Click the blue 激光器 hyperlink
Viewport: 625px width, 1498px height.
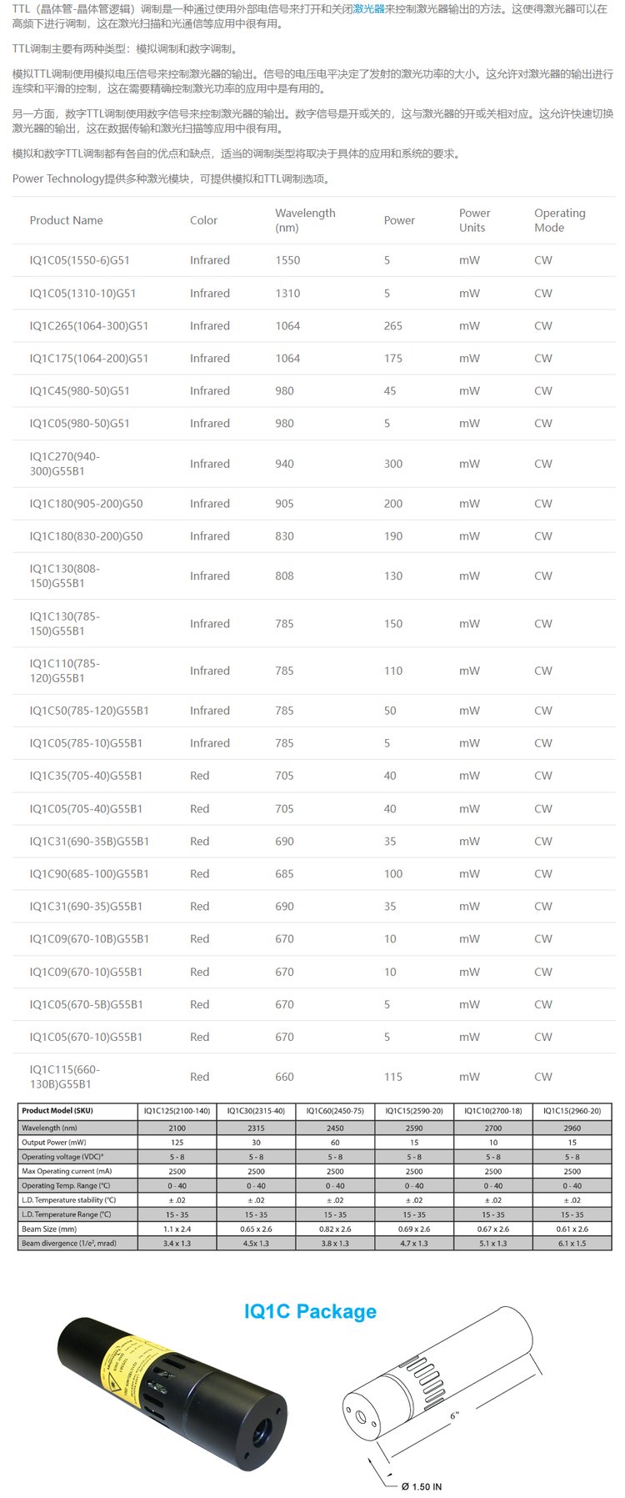(x=368, y=9)
